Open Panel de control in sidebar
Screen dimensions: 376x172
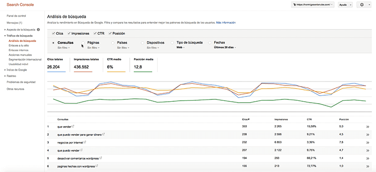[x=16, y=16]
